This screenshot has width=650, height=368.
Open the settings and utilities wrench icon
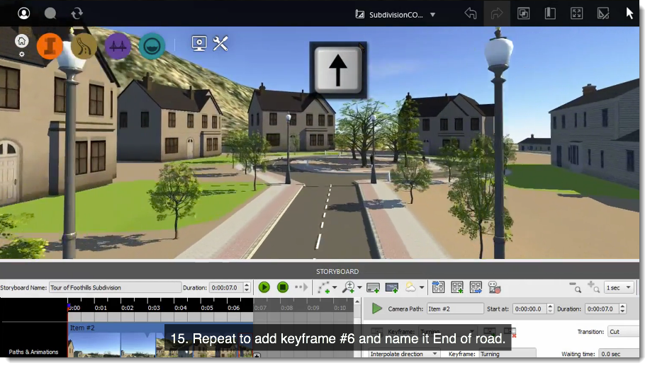coord(220,43)
